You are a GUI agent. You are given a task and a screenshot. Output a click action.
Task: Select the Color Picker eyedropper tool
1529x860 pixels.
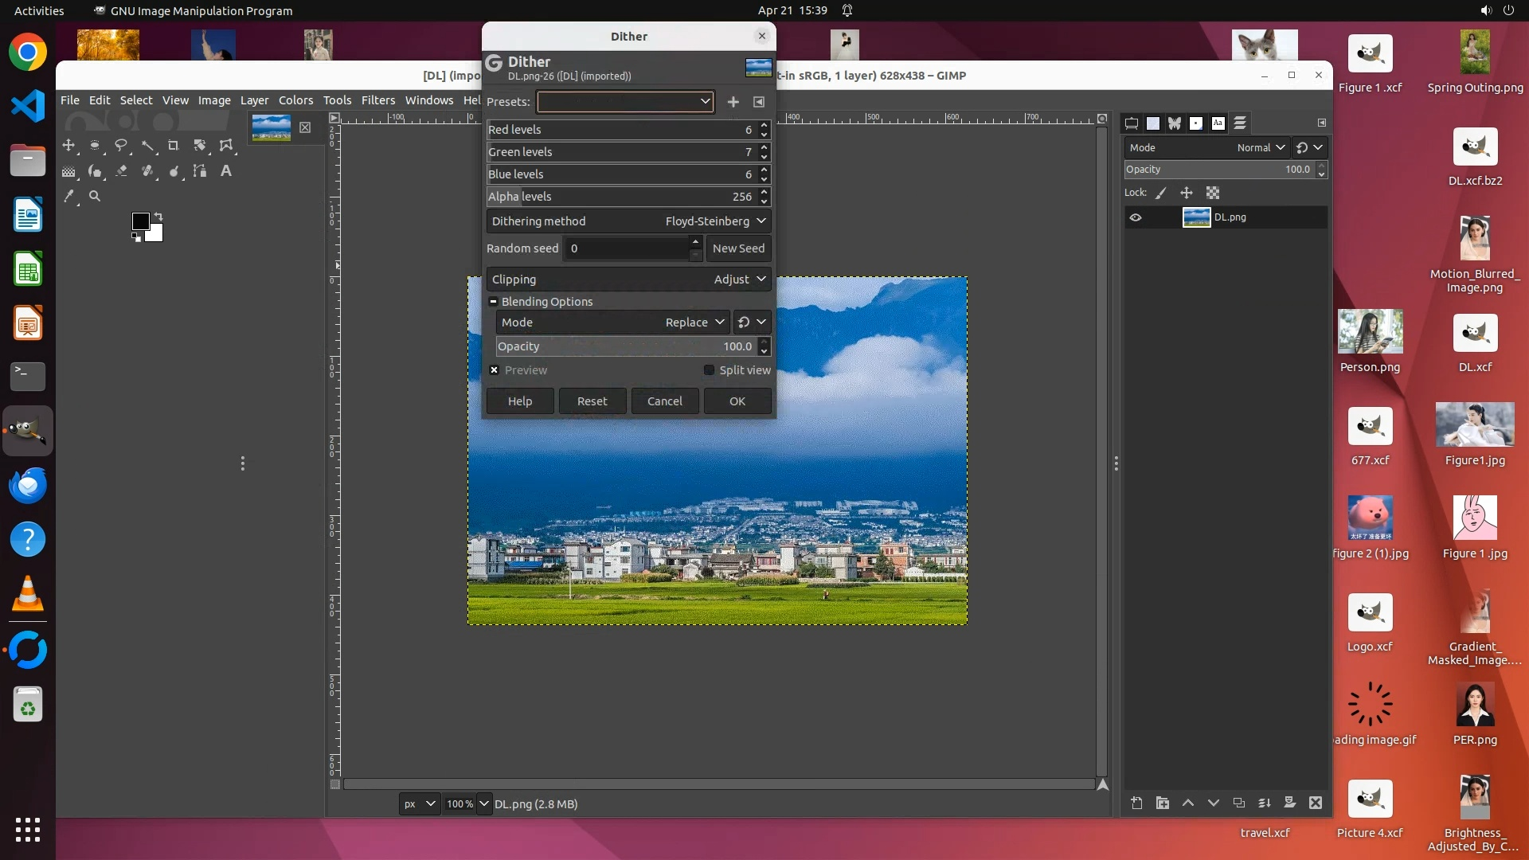[69, 196]
